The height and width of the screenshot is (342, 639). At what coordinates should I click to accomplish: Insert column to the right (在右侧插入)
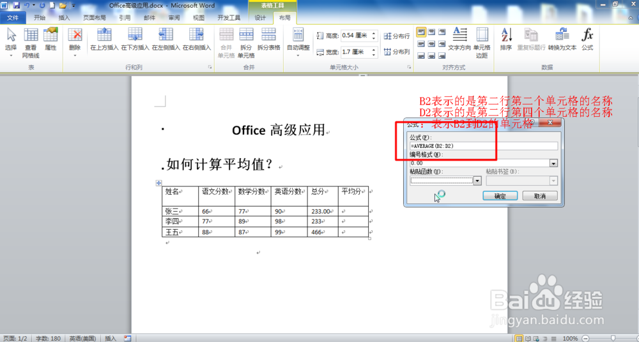pos(196,39)
